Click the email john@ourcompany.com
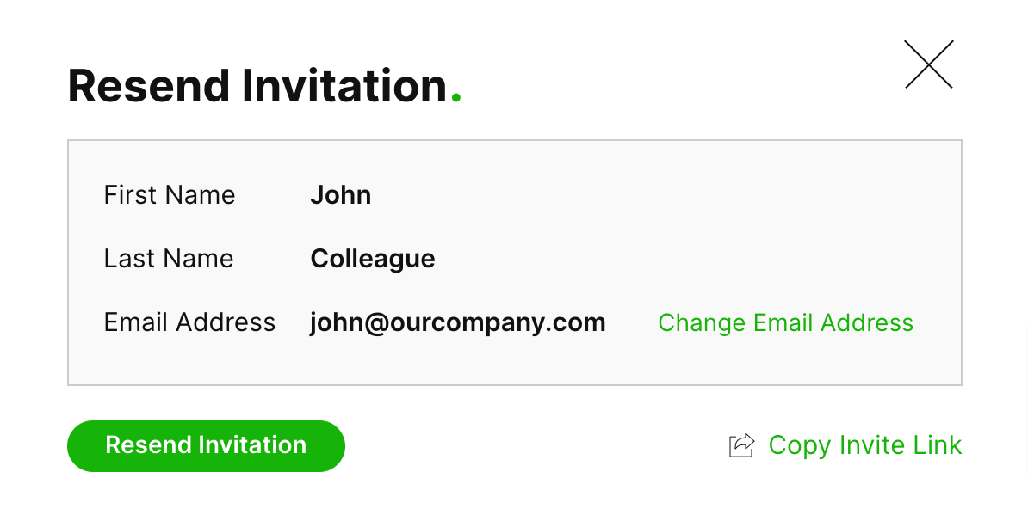This screenshot has height=521, width=1028. click(x=457, y=323)
